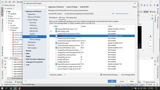Disable Hide Obsolete Packages checkbox
The height and width of the screenshot is (90, 160).
pyautogui.click(x=101, y=75)
